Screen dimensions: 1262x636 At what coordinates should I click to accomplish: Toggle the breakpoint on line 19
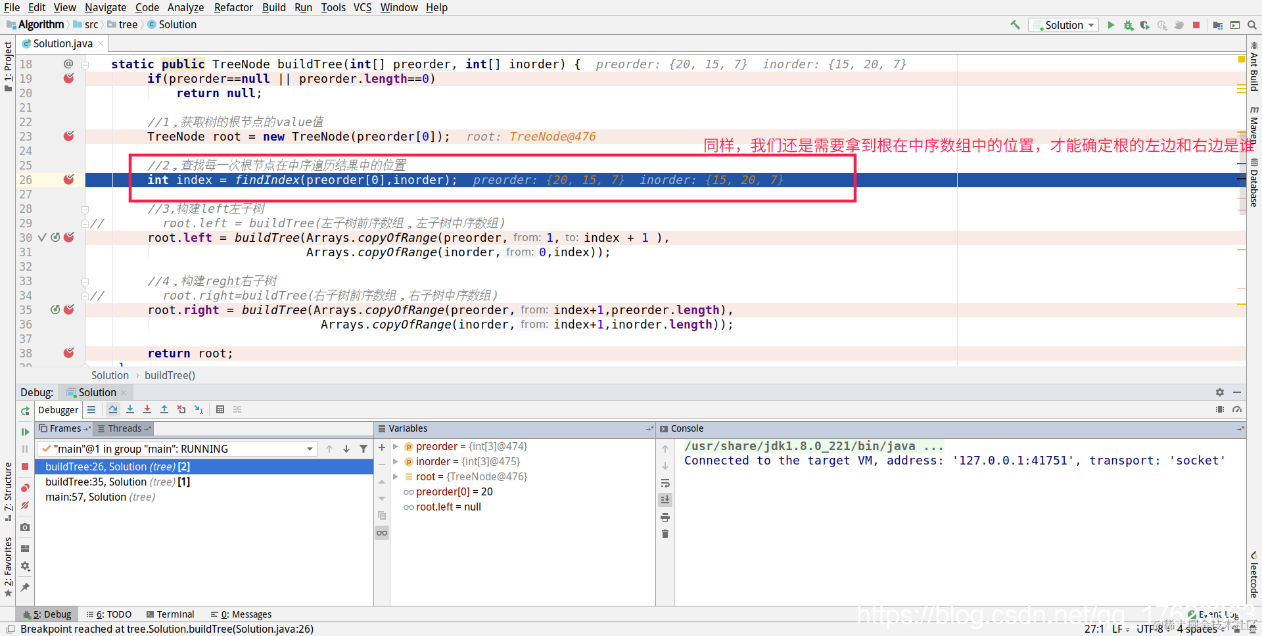68,78
